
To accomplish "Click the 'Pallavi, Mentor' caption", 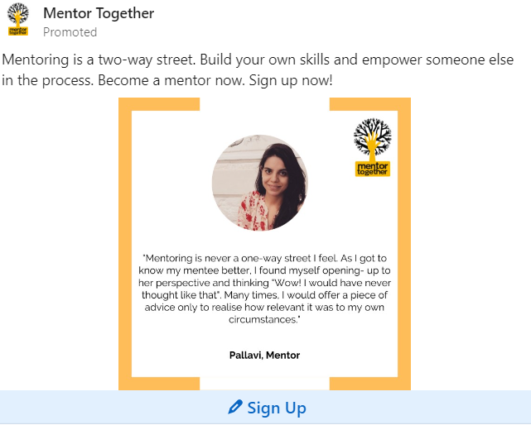I will [264, 355].
